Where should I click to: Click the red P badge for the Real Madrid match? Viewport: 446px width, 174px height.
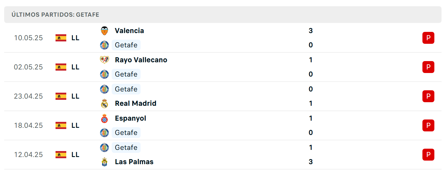(428, 96)
